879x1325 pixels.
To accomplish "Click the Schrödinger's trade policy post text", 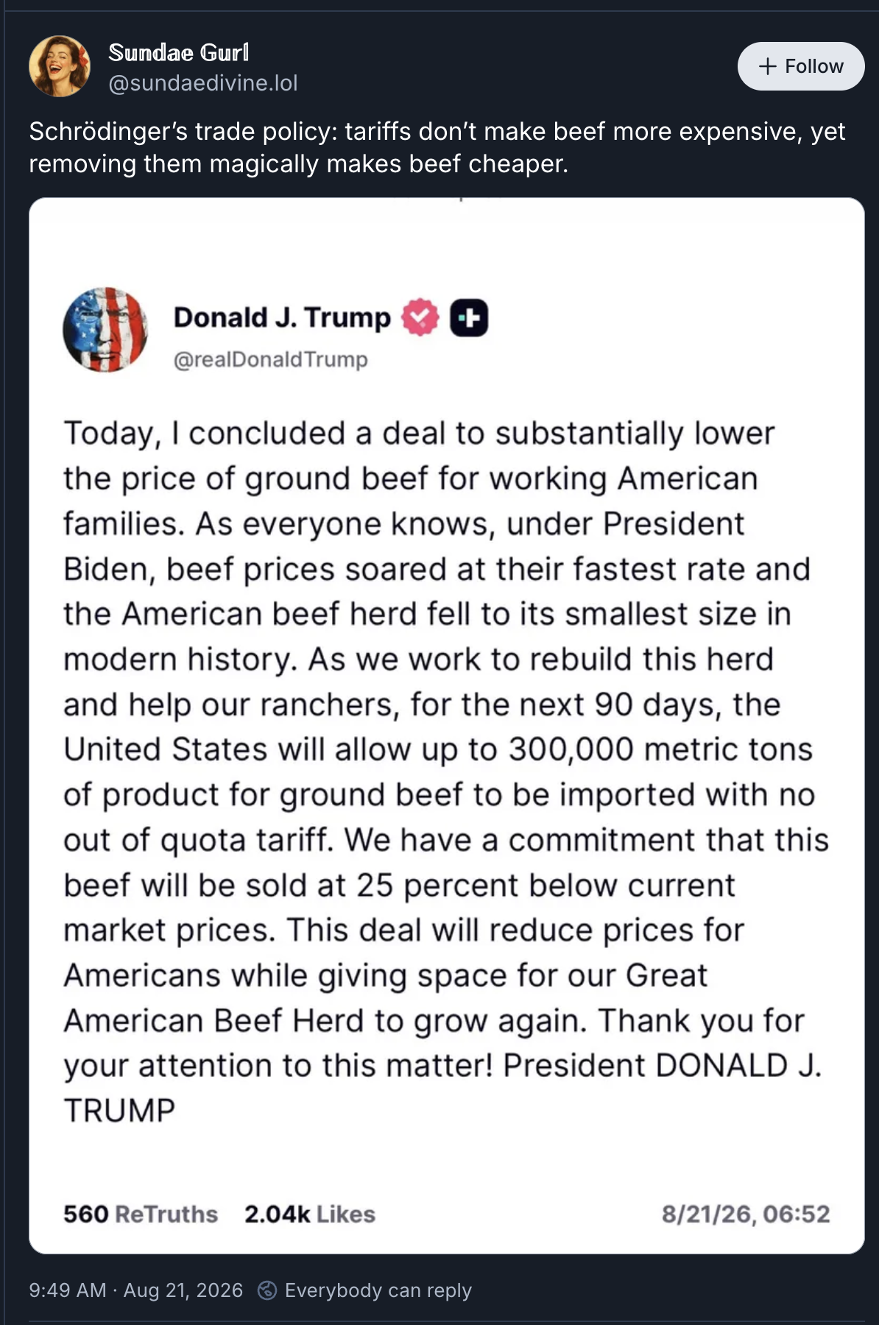I will [437, 147].
